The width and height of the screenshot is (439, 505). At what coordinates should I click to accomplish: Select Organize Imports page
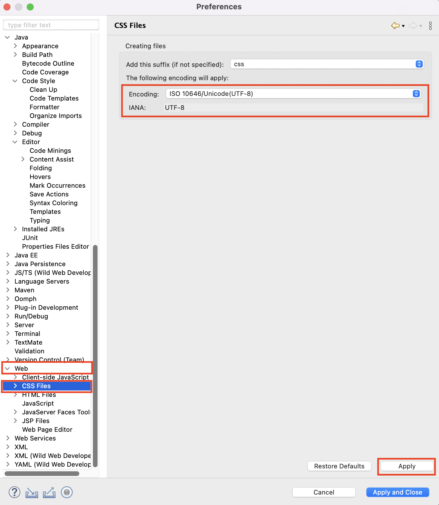pos(56,116)
